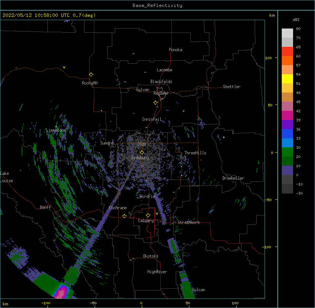The width and height of the screenshot is (315, 308).
Task: Click the white star marker above Limestone
Action: pyautogui.click(x=56, y=127)
